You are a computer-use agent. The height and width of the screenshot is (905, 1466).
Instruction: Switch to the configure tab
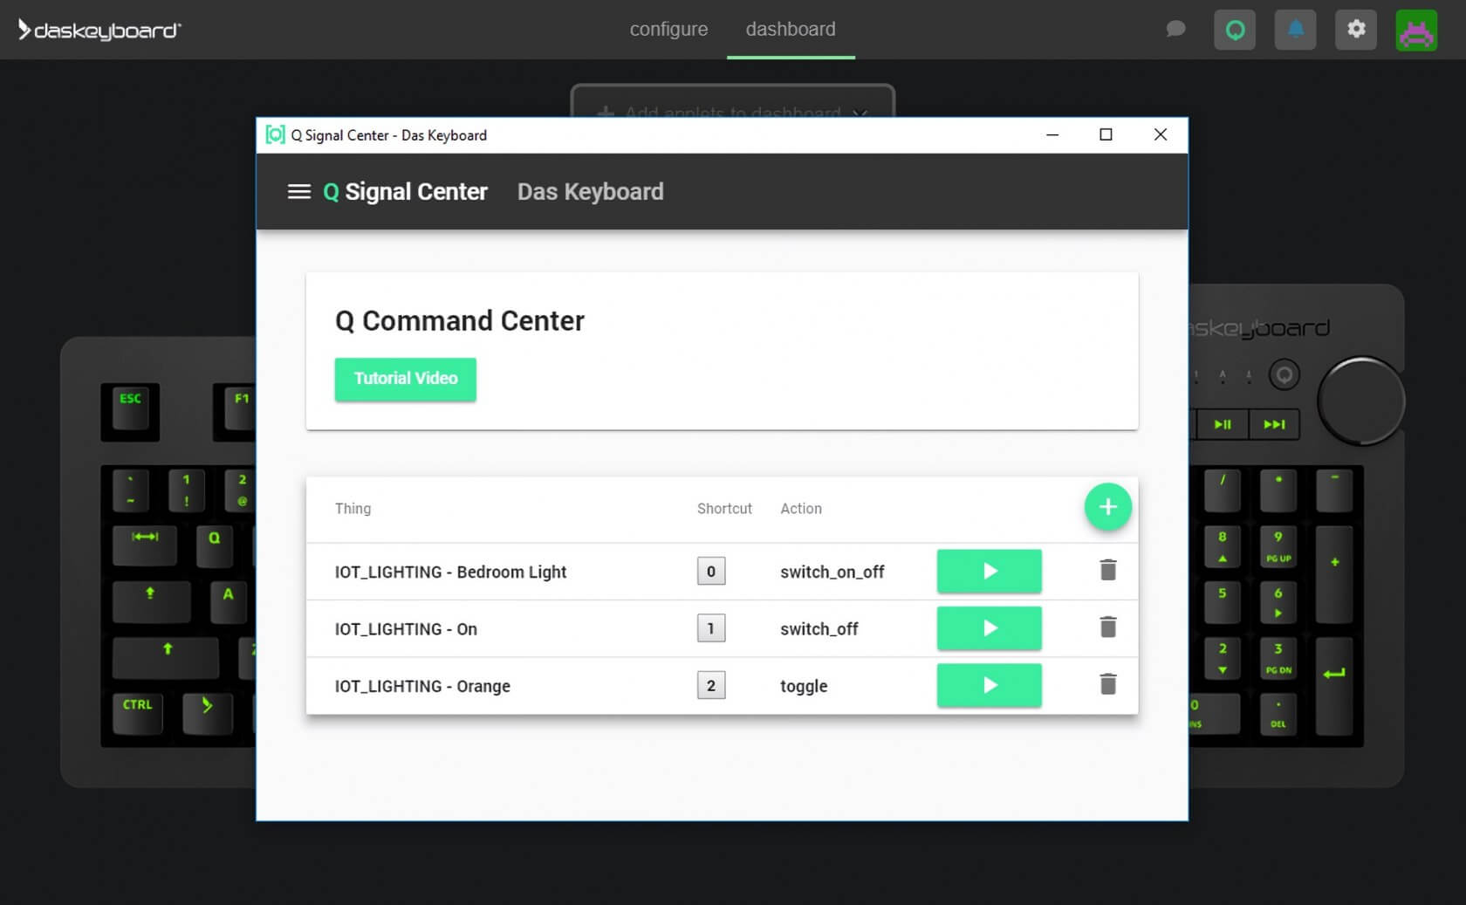[x=668, y=29]
